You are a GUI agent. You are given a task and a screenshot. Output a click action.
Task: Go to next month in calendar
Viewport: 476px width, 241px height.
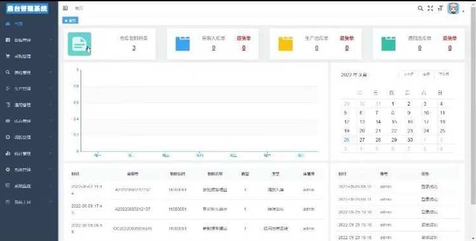(444, 74)
